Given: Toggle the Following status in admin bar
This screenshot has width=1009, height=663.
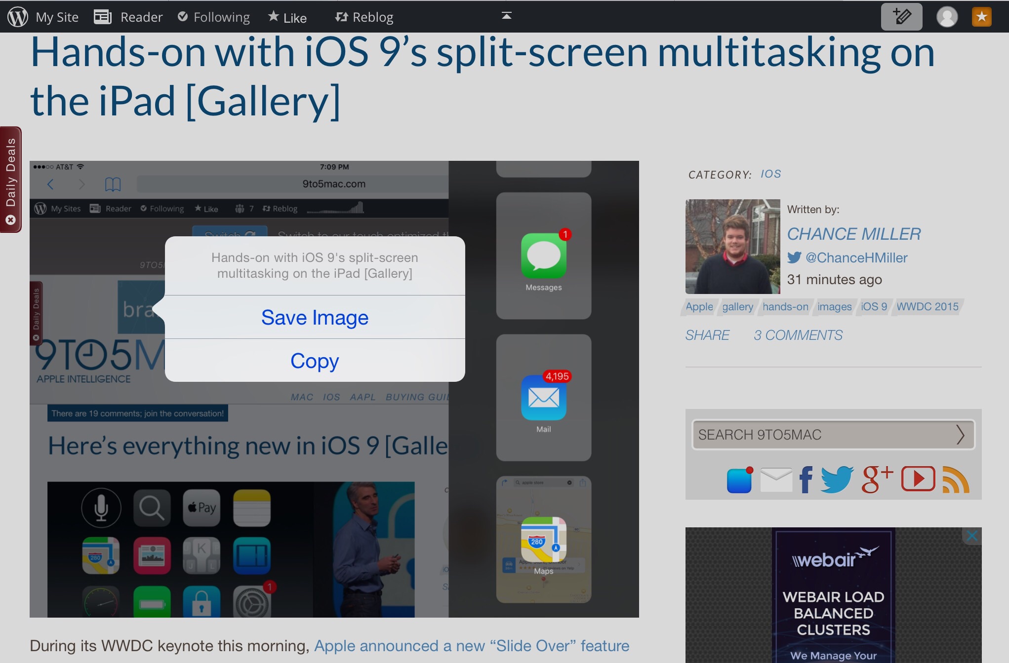Looking at the screenshot, I should point(214,17).
